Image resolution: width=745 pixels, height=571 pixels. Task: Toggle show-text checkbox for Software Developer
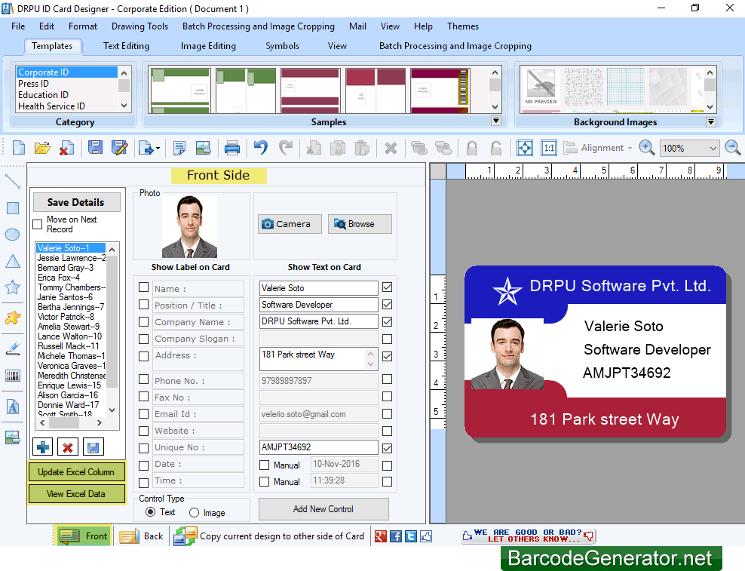pos(388,304)
